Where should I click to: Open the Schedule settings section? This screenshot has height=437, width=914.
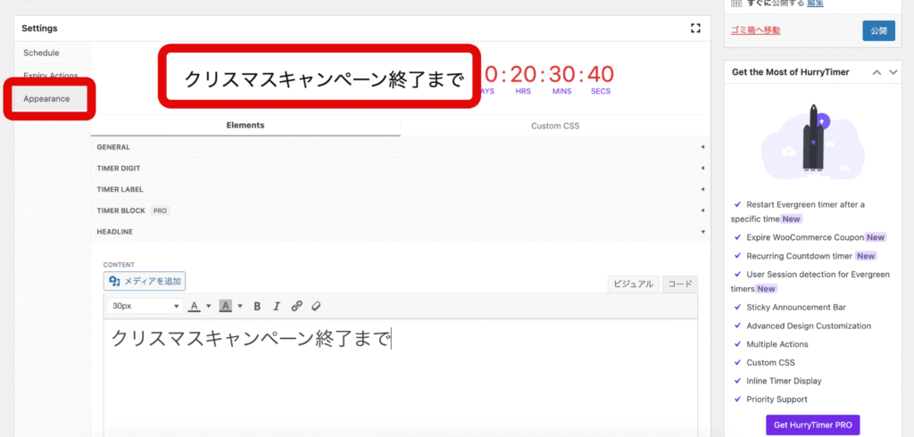(x=41, y=53)
